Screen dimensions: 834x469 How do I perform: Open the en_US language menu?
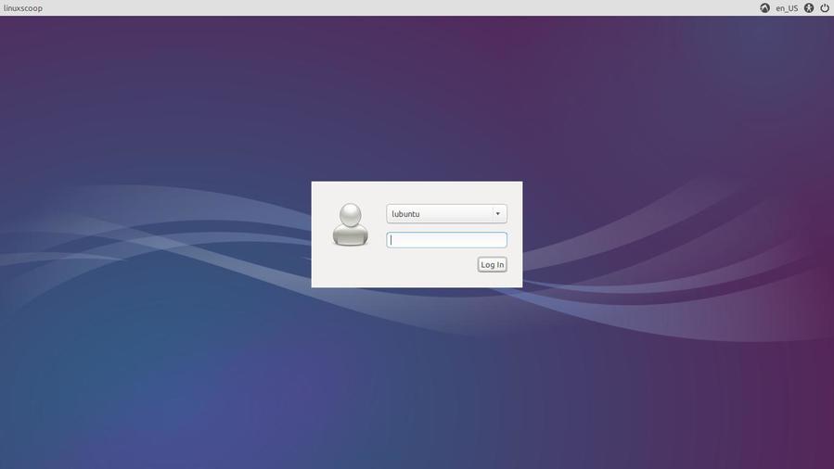point(787,8)
